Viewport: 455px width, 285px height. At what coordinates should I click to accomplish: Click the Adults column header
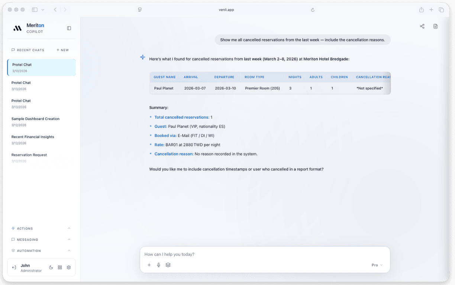316,77
